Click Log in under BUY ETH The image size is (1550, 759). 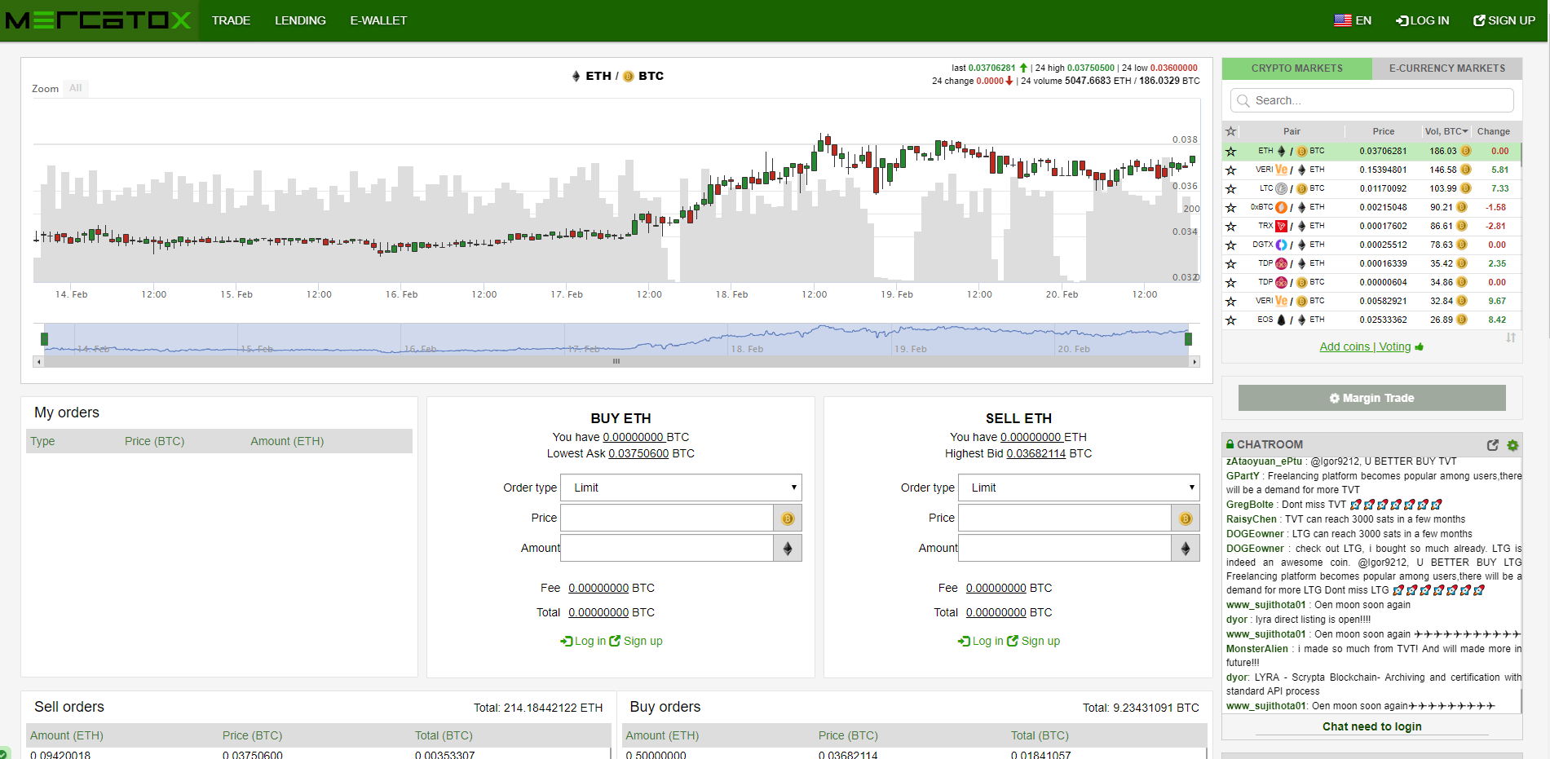pyautogui.click(x=583, y=641)
